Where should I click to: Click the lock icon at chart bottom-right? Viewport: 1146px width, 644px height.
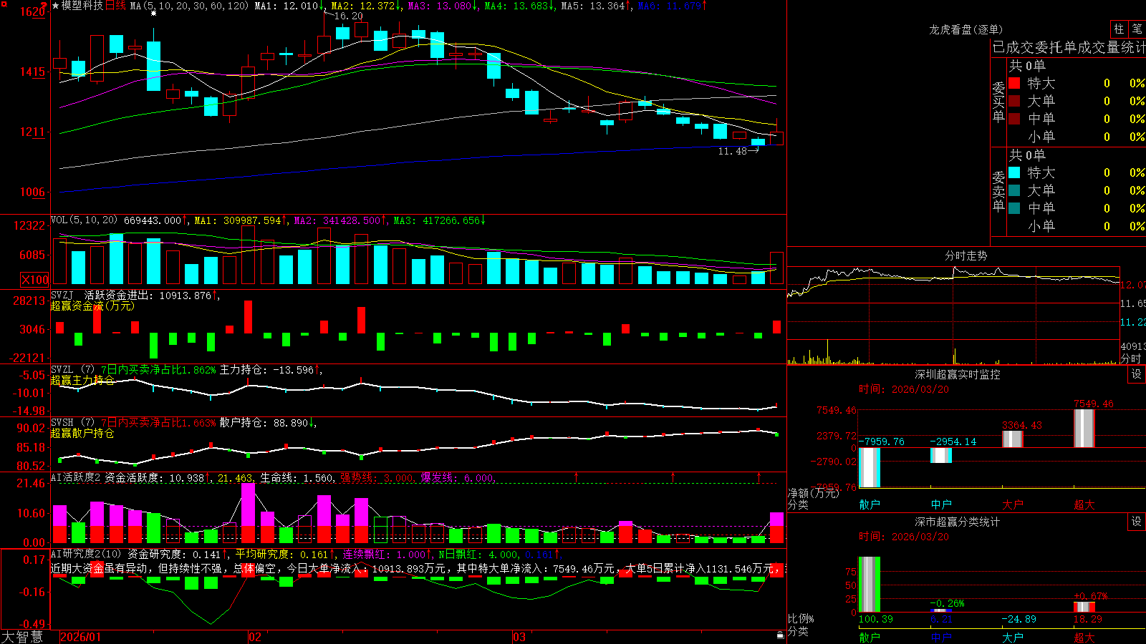781,635
